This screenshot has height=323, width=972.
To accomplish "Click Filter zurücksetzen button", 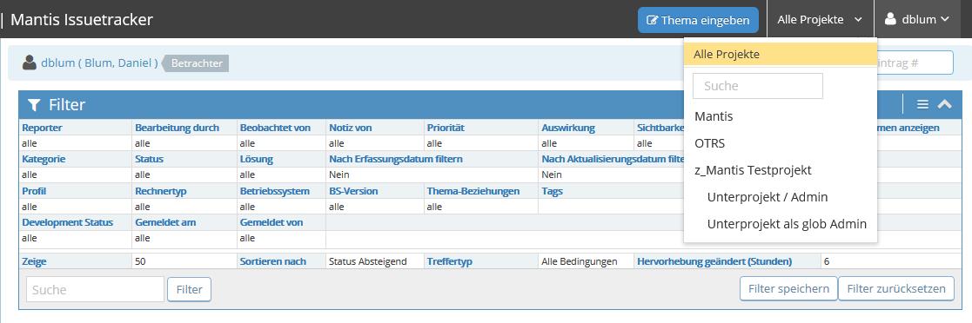I will coord(896,289).
